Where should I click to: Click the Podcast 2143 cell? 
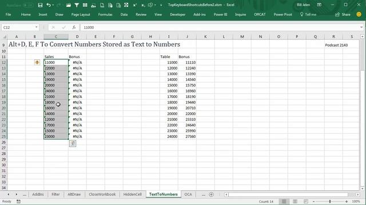point(336,45)
